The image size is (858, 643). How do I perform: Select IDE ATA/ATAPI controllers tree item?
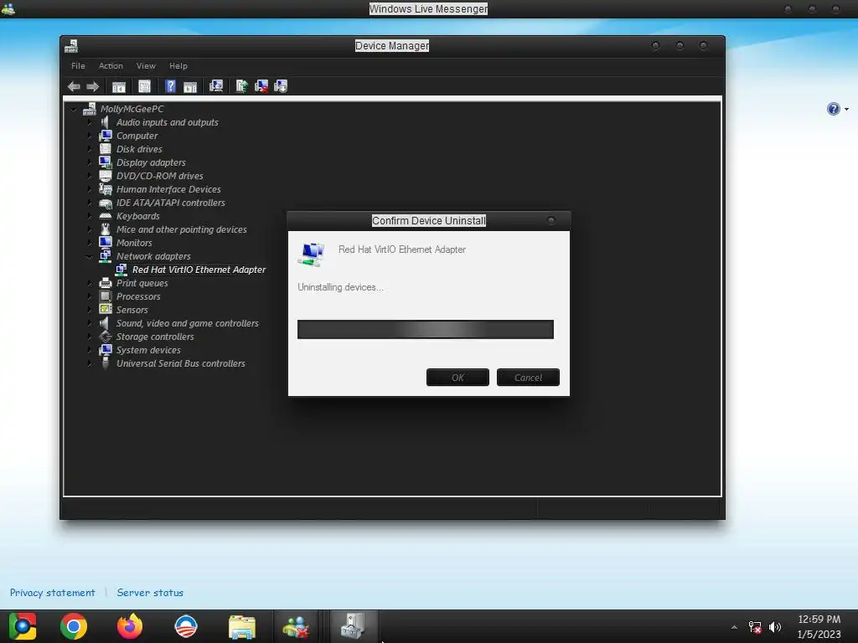171,203
